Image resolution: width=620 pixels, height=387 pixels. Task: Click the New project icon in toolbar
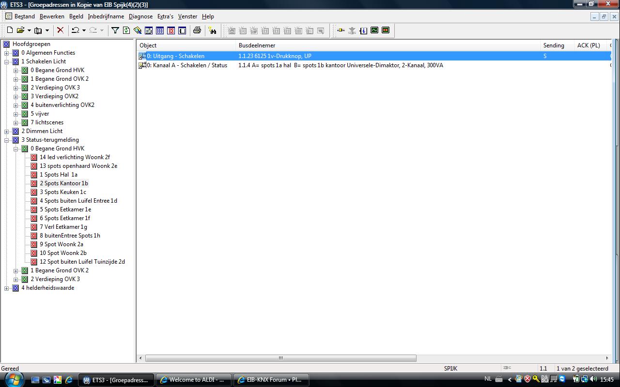(10, 30)
